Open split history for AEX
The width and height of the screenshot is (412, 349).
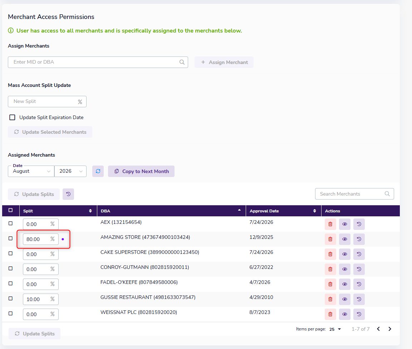click(359, 224)
